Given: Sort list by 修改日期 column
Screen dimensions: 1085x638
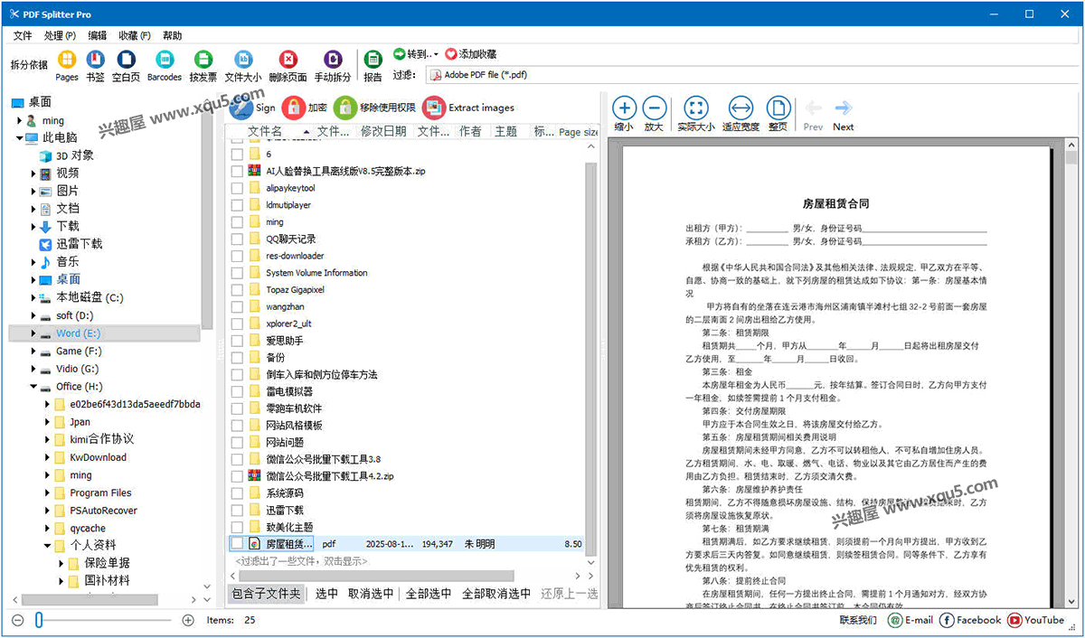Looking at the screenshot, I should 383,132.
